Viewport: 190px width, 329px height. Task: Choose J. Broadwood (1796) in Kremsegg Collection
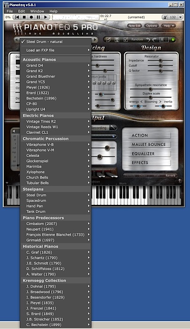[x=55, y=292]
